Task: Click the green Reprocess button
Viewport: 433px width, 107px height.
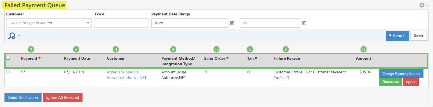Action: (391, 82)
